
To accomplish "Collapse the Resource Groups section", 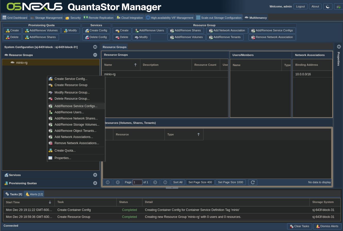I will [95, 55].
